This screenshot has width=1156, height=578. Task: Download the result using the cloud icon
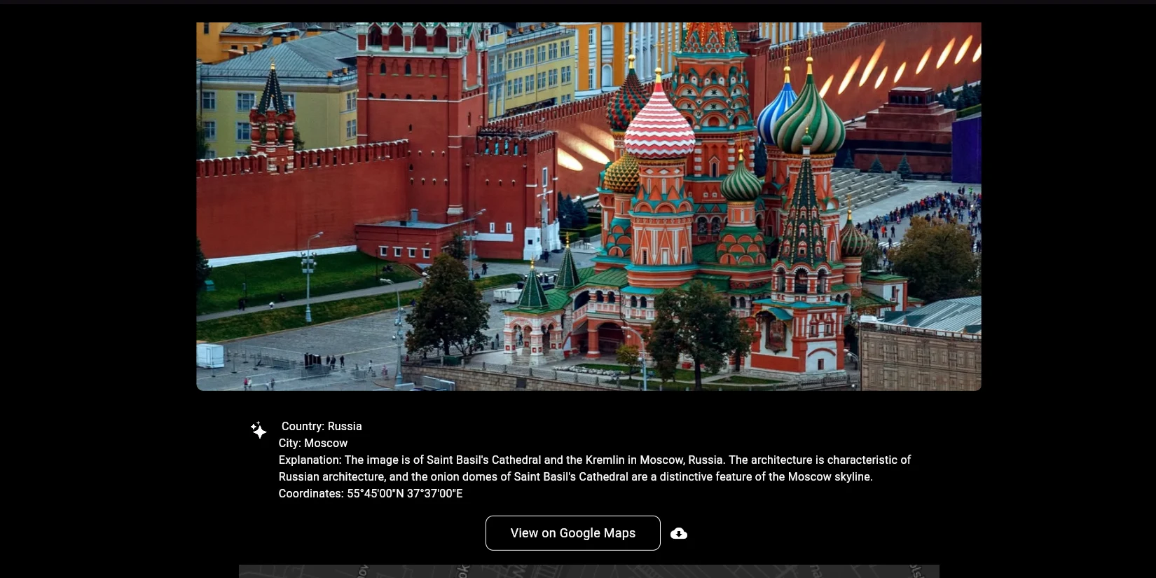[x=678, y=534]
